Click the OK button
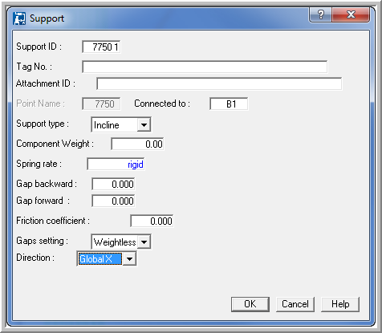 coord(250,304)
